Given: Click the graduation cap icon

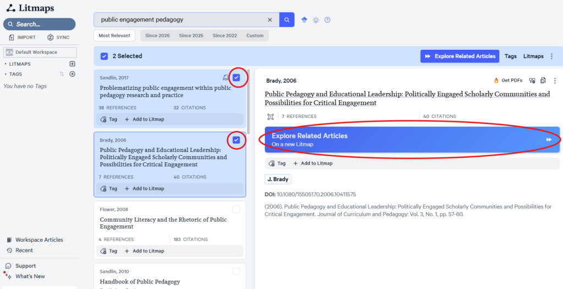Looking at the screenshot, I should 304,20.
